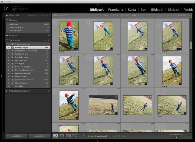Switch to Loupe view in the toolbar
The height and width of the screenshot is (142, 195).
point(62,136)
